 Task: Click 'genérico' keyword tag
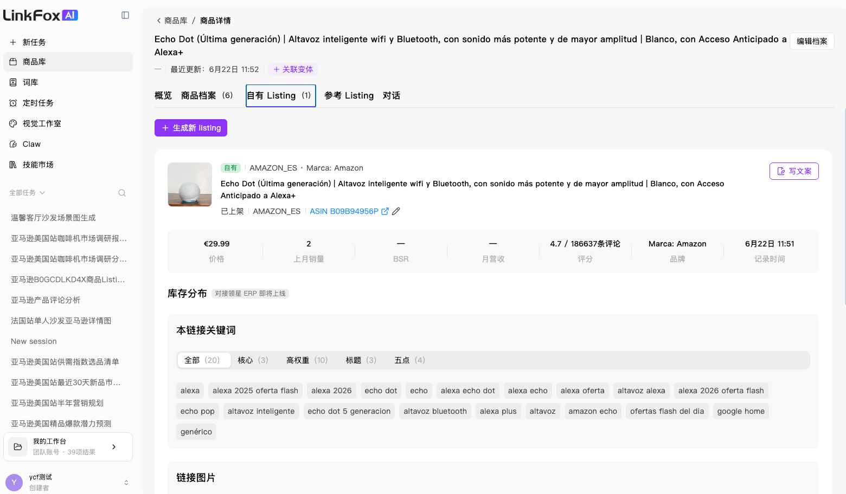[x=196, y=432]
